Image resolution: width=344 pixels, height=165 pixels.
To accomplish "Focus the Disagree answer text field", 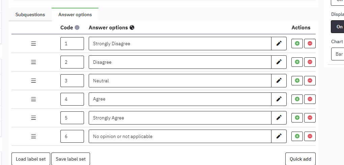I will click(x=180, y=62).
